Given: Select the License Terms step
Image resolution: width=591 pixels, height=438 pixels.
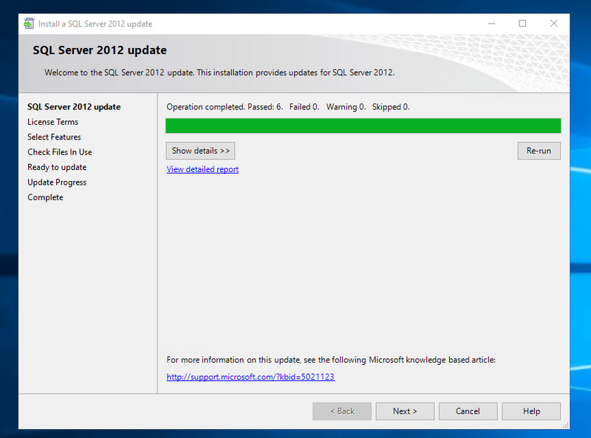Looking at the screenshot, I should (52, 122).
